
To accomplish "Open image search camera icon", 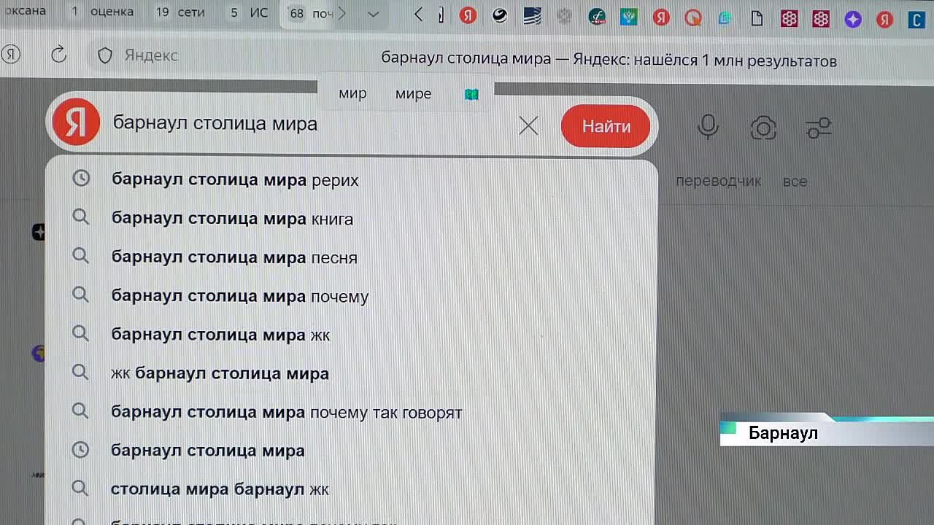I will click(x=763, y=128).
